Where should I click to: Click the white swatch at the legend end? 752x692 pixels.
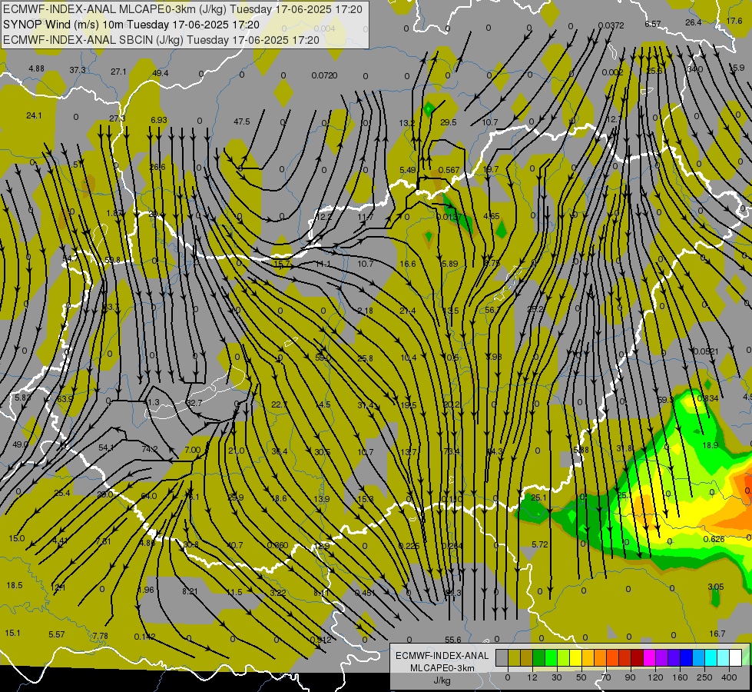tap(736, 657)
